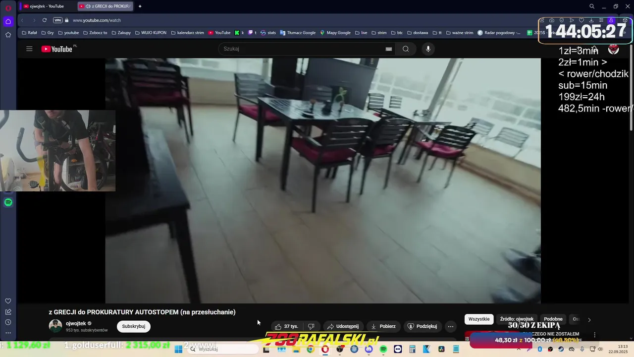Open Spotify from the taskbar
This screenshot has height=357, width=634.
[383, 349]
